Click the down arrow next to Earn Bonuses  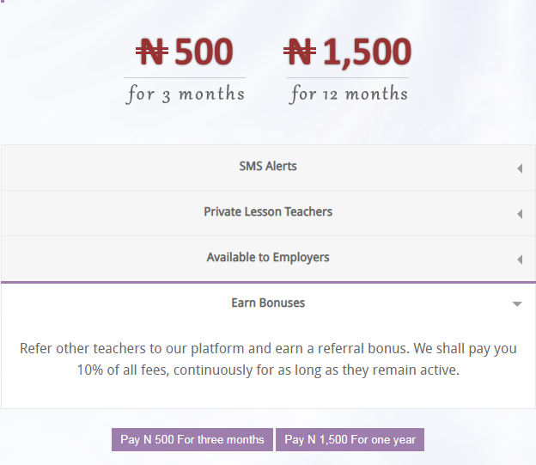point(517,304)
